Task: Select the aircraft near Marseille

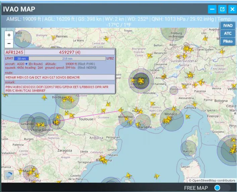Action: coord(138,125)
